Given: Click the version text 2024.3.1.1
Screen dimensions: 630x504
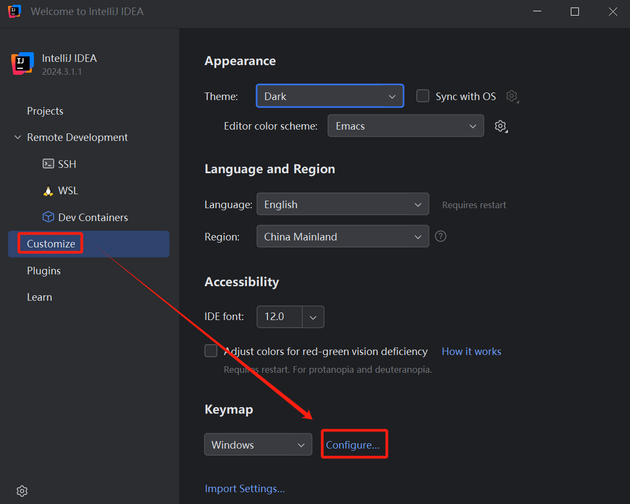Looking at the screenshot, I should 62,72.
